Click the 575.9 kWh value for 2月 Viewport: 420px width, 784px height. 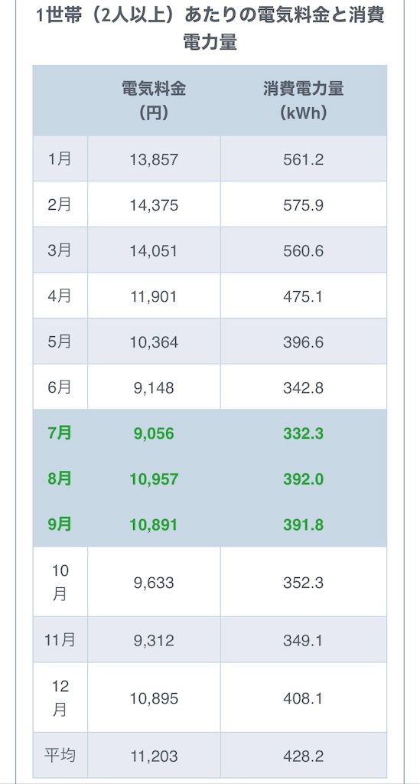[304, 205]
